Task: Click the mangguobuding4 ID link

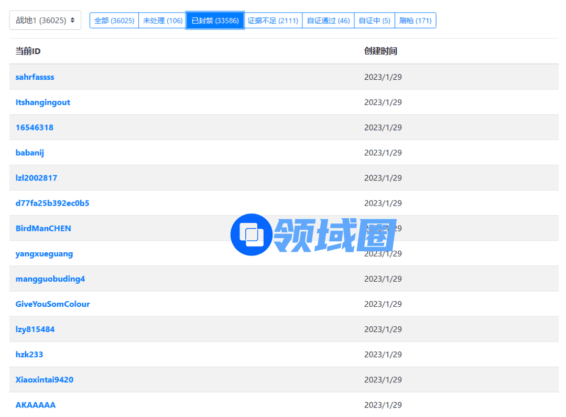Action: [x=50, y=279]
